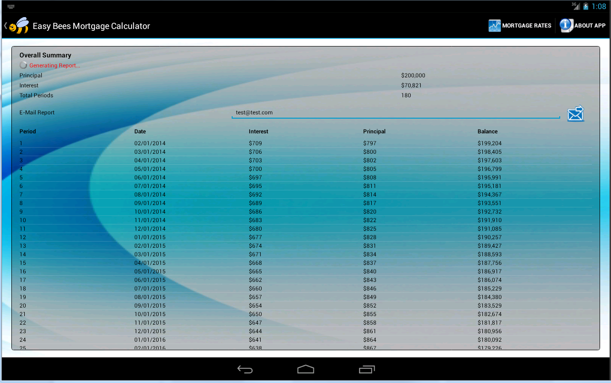Focus the e-mail field containing test@test.com
Viewport: 611px width, 383px height.
395,113
